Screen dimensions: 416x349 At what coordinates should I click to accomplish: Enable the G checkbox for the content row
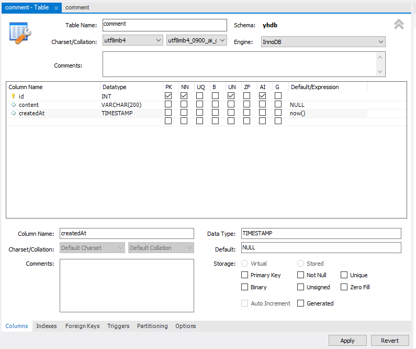click(278, 104)
